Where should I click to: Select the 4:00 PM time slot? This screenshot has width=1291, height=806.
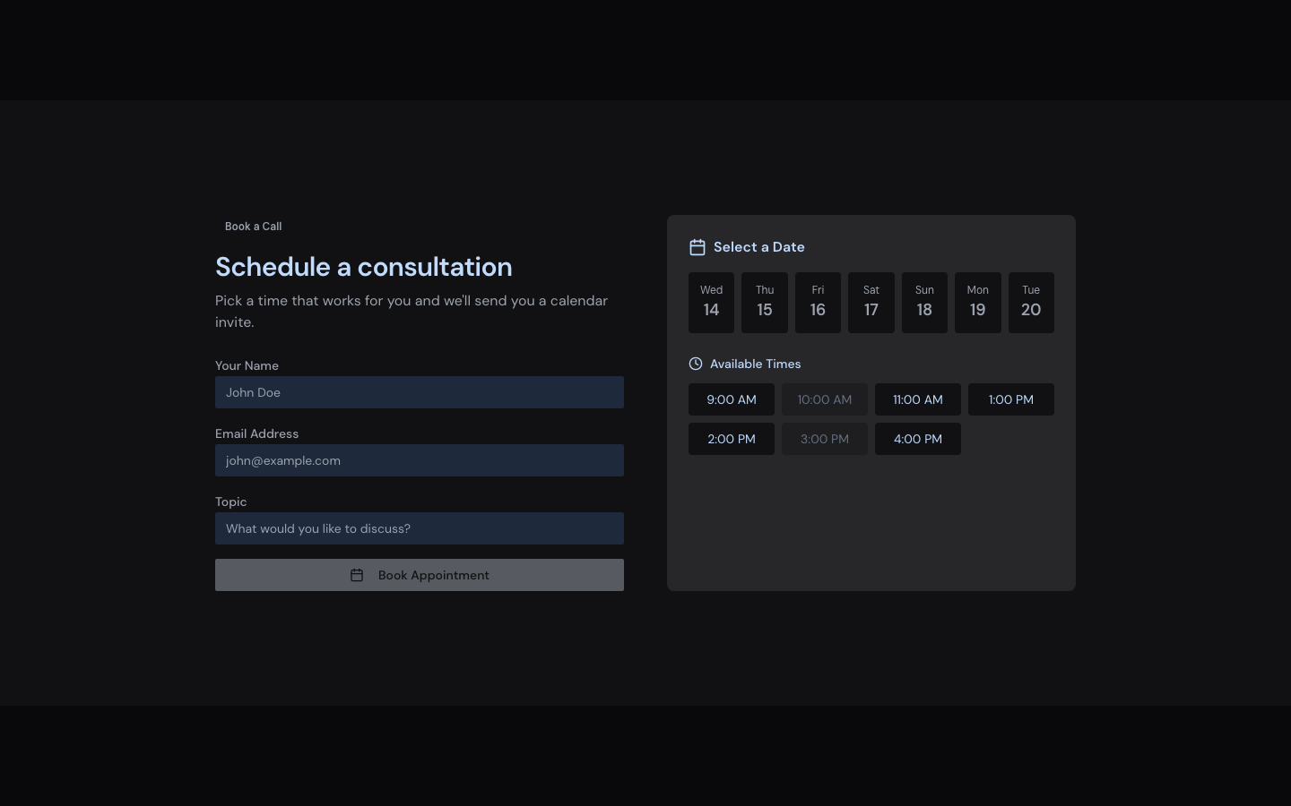[918, 439]
